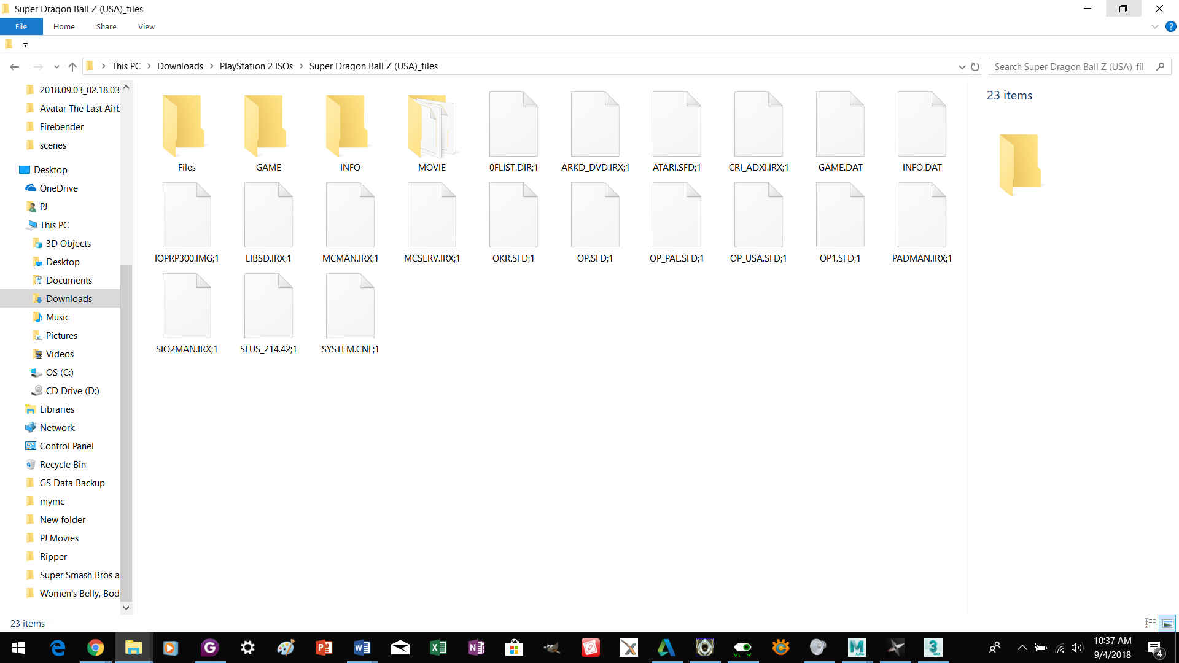Open the volume control in system tray

[1077, 648]
